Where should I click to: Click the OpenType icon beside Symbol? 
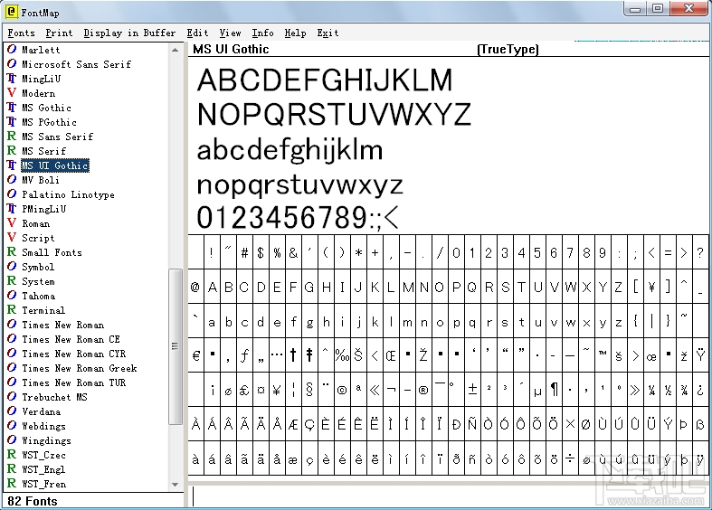tap(12, 267)
